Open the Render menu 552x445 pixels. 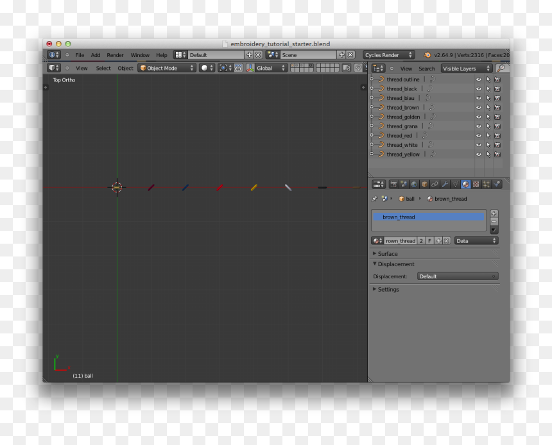115,55
